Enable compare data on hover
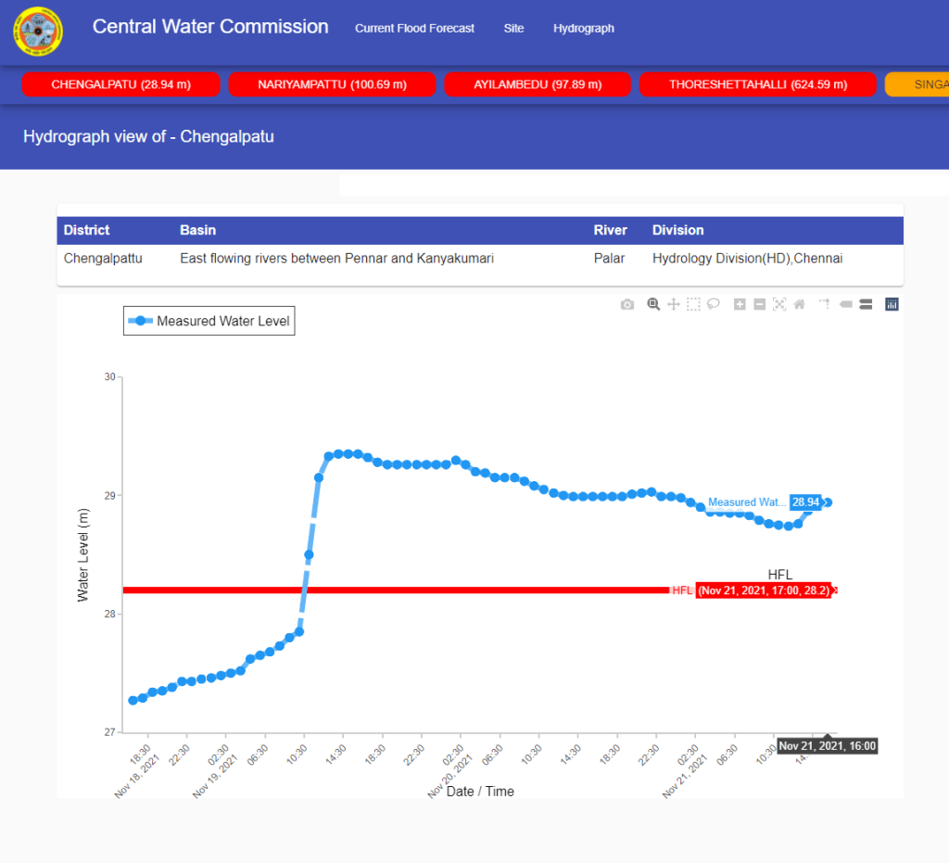Viewport: 949px width, 863px height. coord(866,304)
